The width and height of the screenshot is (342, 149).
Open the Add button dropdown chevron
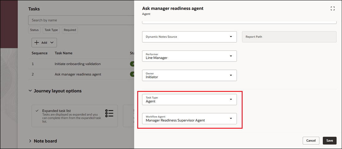52,43
